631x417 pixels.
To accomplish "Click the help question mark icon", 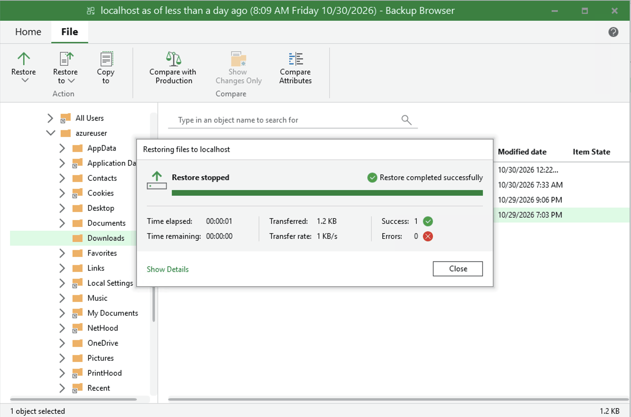I will point(613,32).
